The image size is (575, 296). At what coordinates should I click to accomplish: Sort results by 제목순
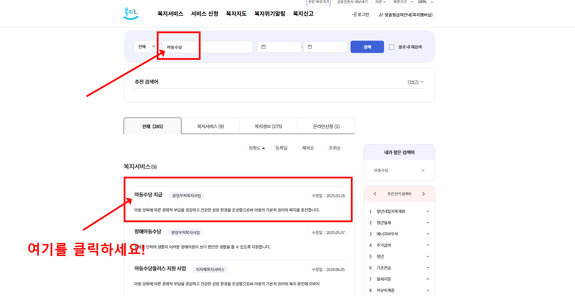(x=308, y=148)
